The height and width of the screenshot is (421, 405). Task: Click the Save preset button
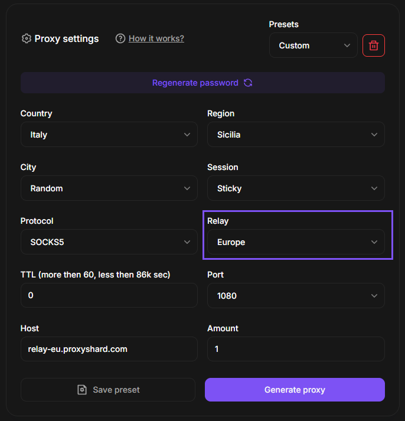[108, 390]
